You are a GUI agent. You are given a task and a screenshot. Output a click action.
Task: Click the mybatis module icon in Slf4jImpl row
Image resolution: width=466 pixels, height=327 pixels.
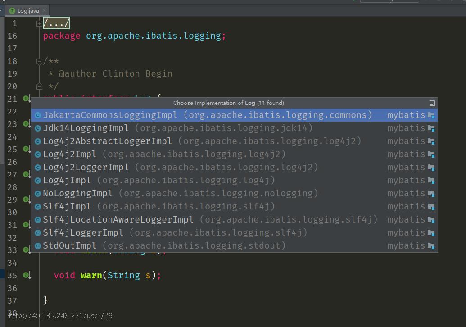pos(431,207)
